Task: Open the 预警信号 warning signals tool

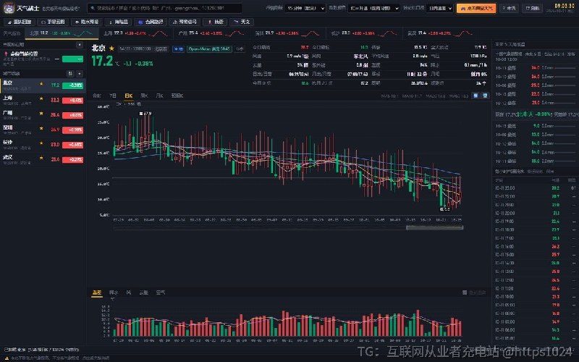Action: click(x=185, y=22)
